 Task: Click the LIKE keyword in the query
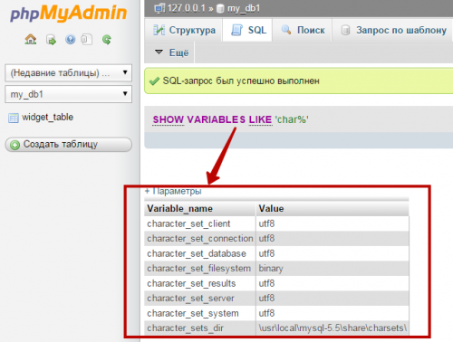coord(260,119)
